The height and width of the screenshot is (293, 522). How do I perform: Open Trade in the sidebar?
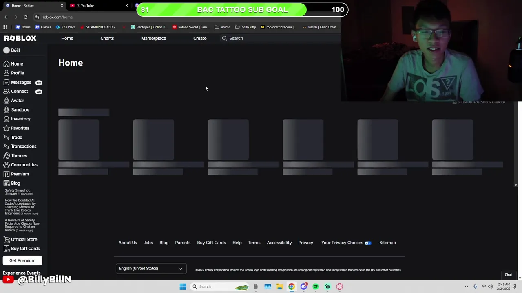(x=13, y=137)
